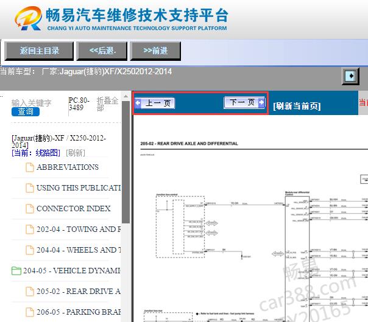Collapse all items with 折叠全部
The width and height of the screenshot is (368, 322).
click(107, 104)
